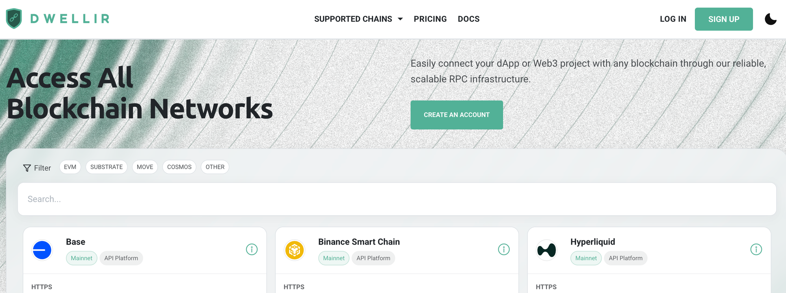Click the Base network logo
The width and height of the screenshot is (786, 293).
tap(42, 250)
